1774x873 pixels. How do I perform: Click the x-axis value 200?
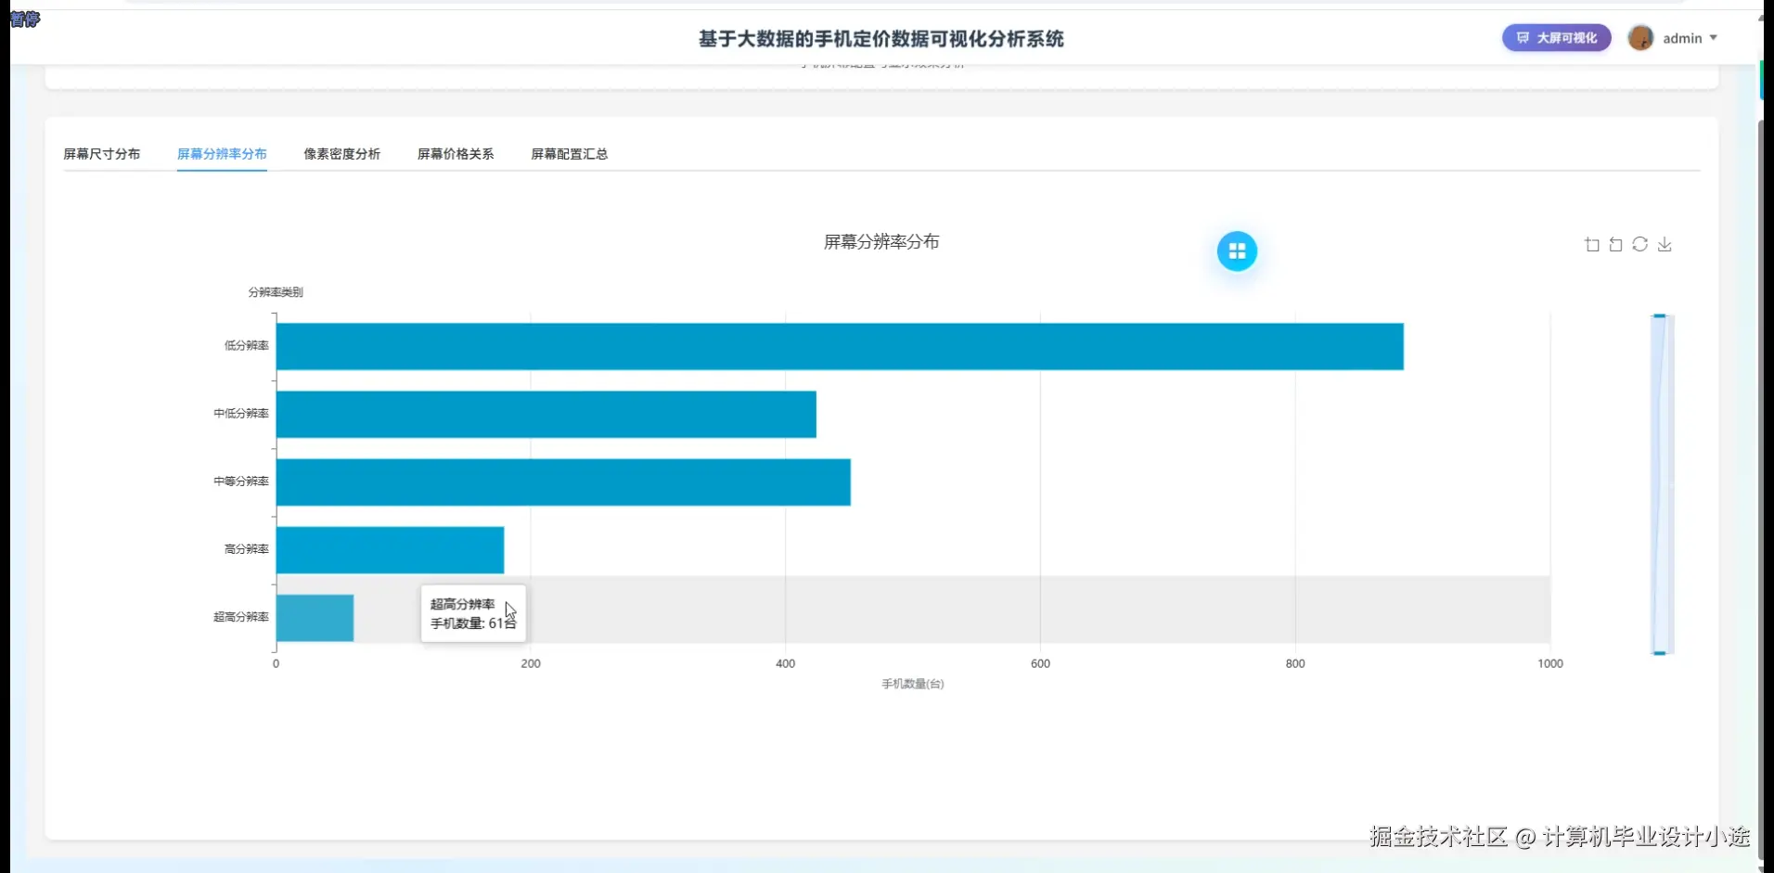pos(531,663)
